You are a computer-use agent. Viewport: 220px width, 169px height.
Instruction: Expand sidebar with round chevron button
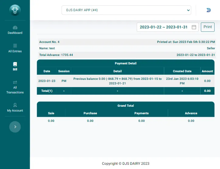click(15, 127)
